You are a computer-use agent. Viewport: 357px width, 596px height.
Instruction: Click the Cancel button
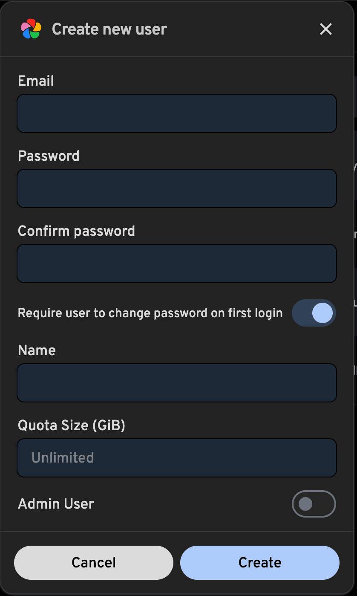coord(93,562)
